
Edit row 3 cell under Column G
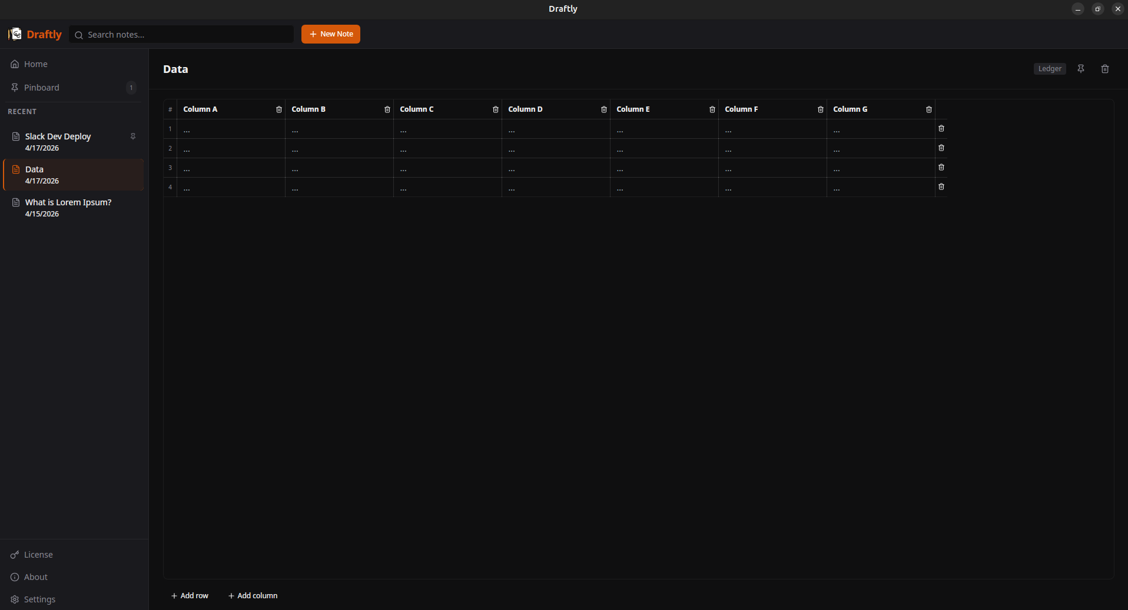pyautogui.click(x=881, y=168)
